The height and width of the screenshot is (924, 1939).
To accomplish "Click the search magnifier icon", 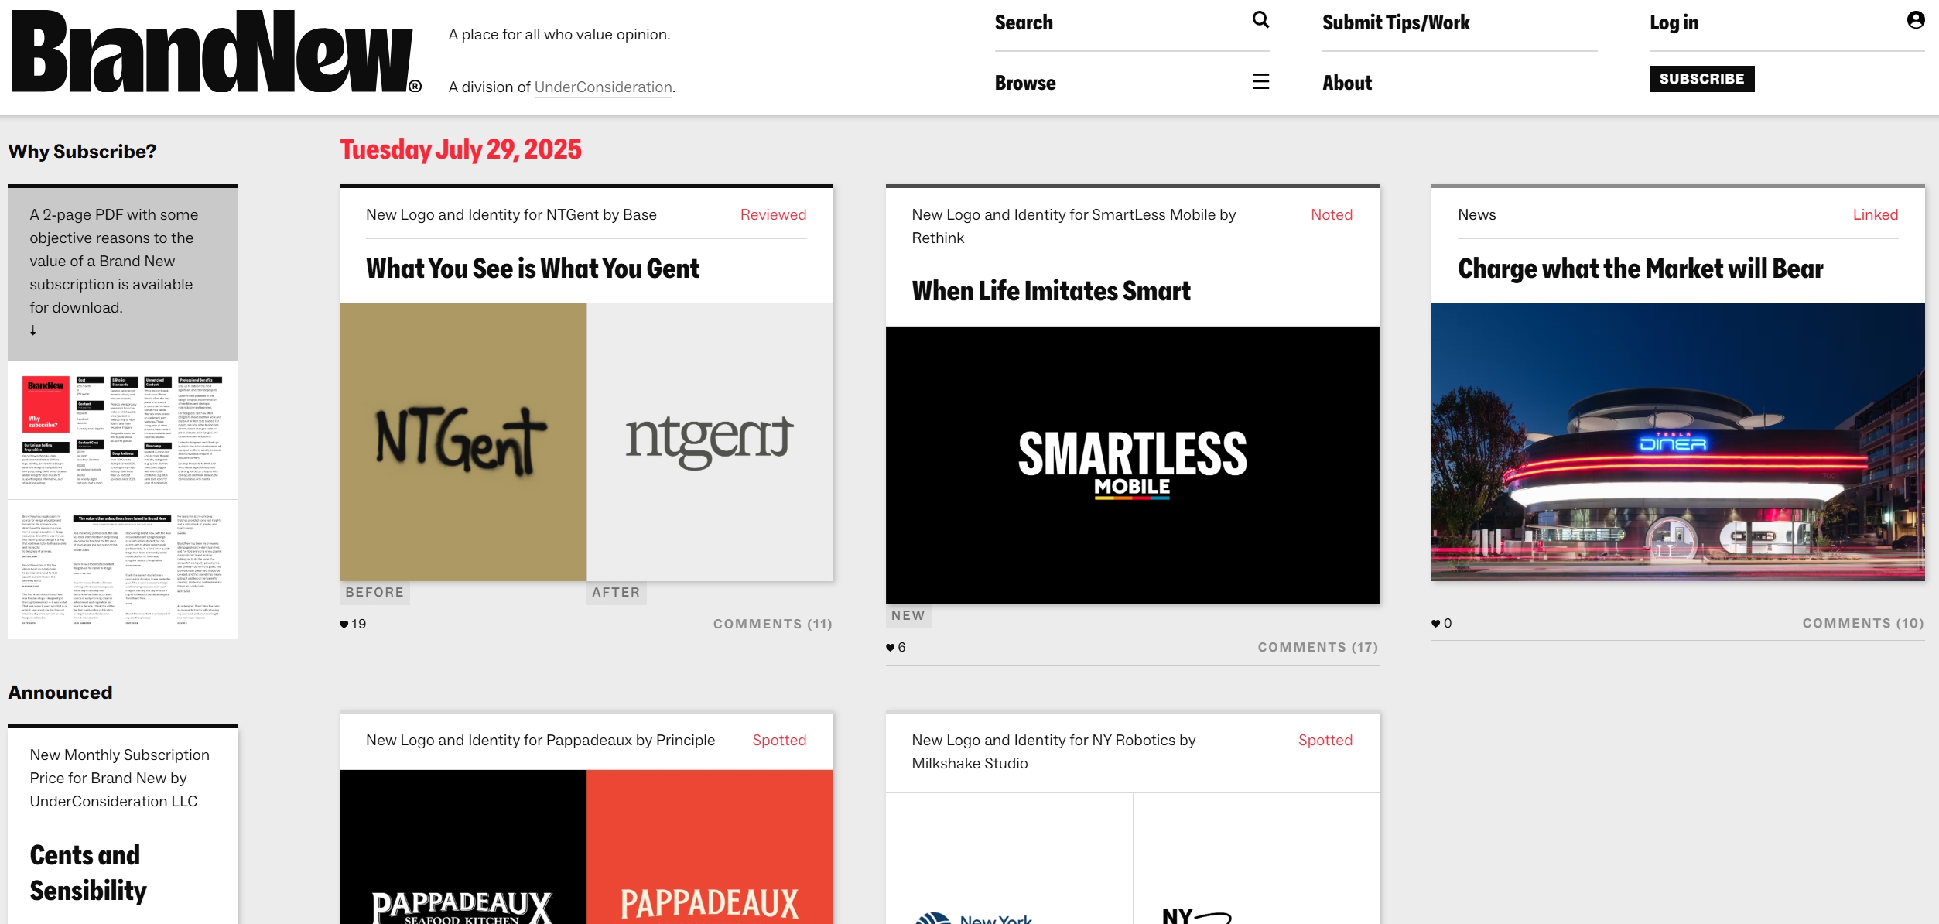I will click(1260, 20).
